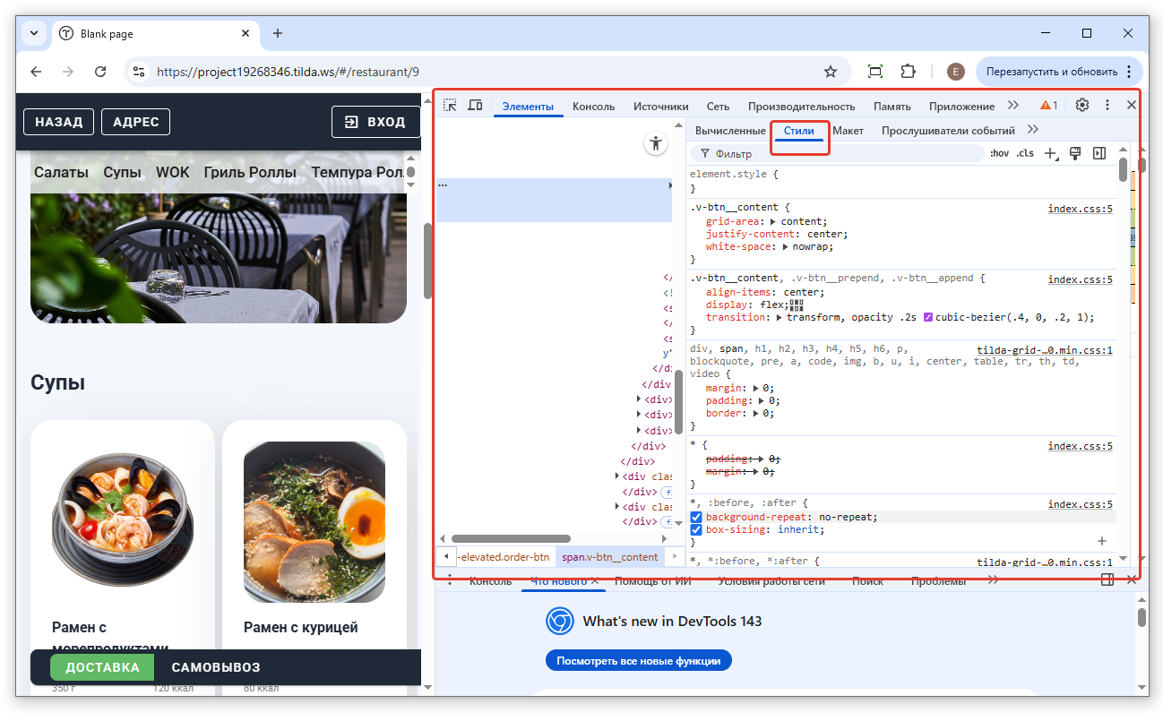
Task: Toggle the :hov element state button
Action: [999, 153]
